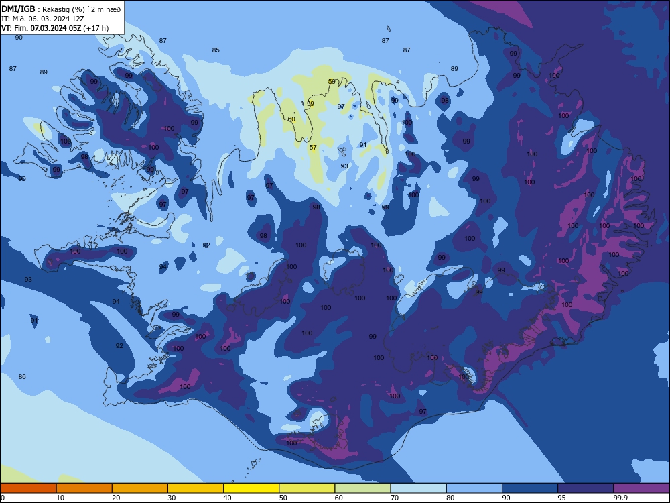This screenshot has height=503, width=670.
Task: Click the humidity value '85' over the sea
Action: 216,50
